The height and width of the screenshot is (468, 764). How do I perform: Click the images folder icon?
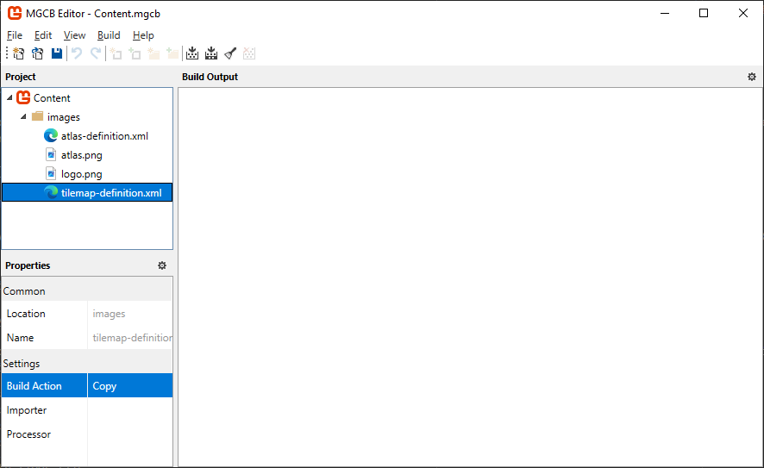point(38,116)
